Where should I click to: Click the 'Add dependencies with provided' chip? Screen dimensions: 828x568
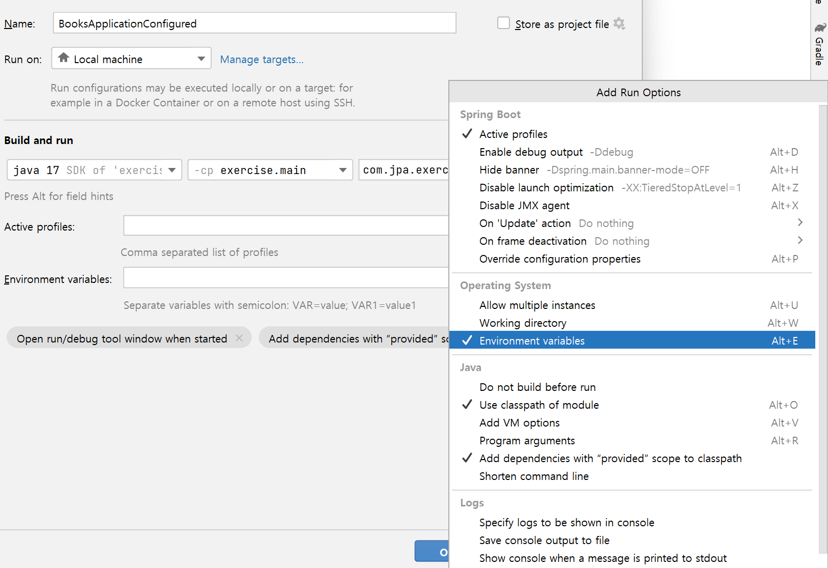(x=354, y=338)
